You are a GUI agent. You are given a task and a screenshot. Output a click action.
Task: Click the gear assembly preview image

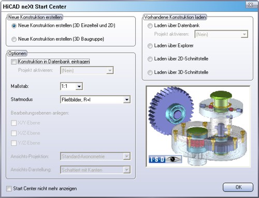click(198, 127)
